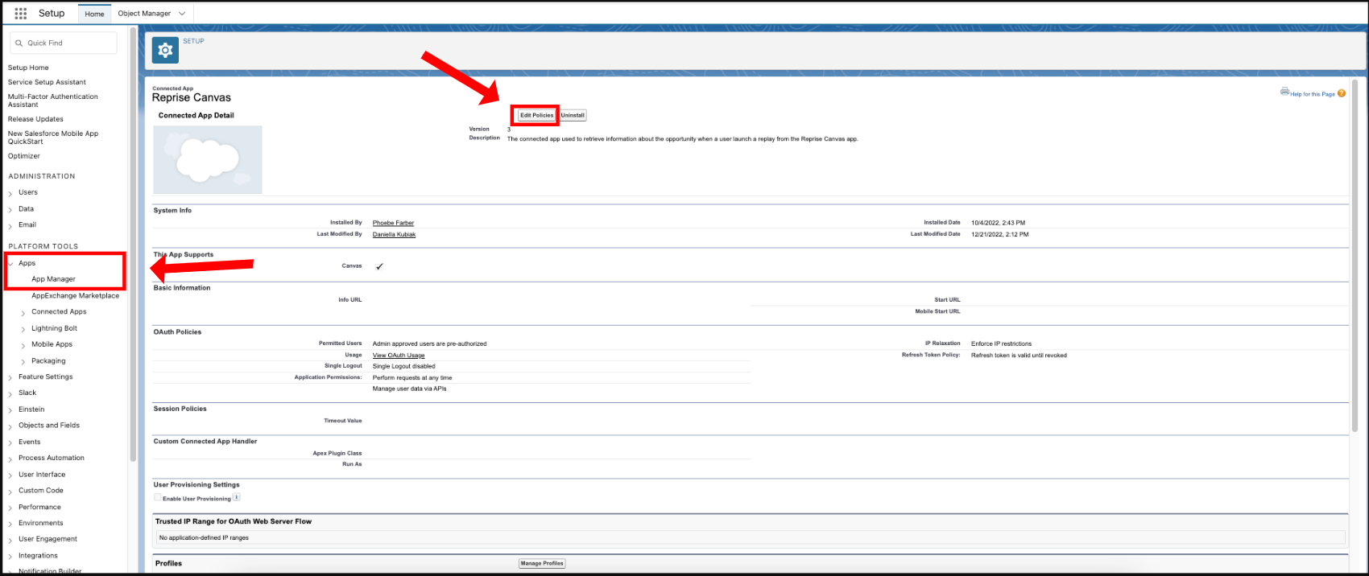Expand Connected Apps in sidebar
1369x576 pixels.
pyautogui.click(x=23, y=312)
